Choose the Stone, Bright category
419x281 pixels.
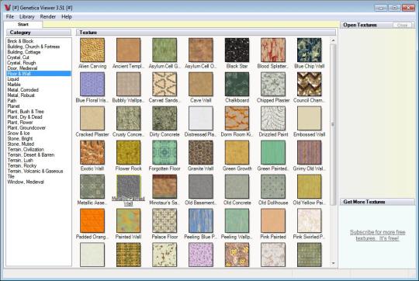click(20, 138)
